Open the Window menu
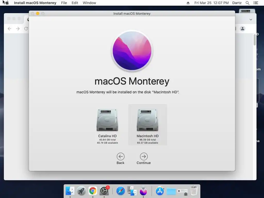264x198 pixels. (x=89, y=3)
